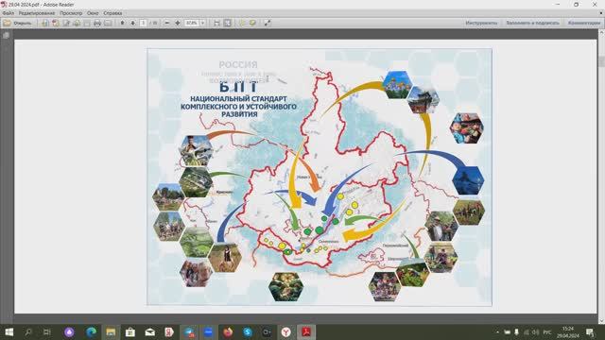Switch keyboard language РУС indicator
Screen dimensions: 605x340
tap(547, 331)
